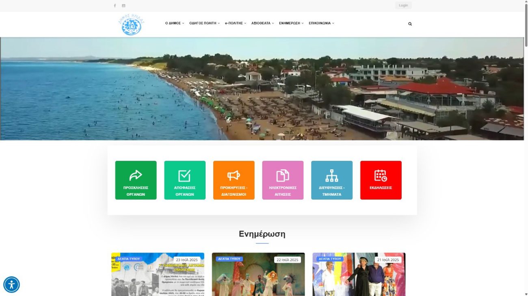Viewport: 528px width, 296px height.
Task: Open ΑΠΟΦΑΣΕΙΣ ΟΡΓΑΝΩΝ checkmark tile
Action: point(185,180)
